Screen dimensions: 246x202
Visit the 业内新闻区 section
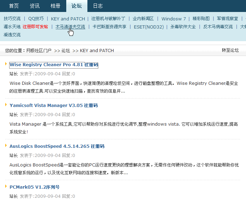coord(143,19)
